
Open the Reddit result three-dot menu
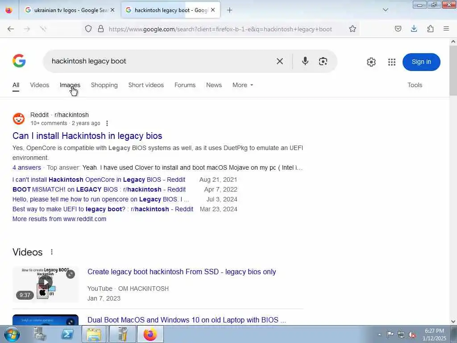click(107, 123)
